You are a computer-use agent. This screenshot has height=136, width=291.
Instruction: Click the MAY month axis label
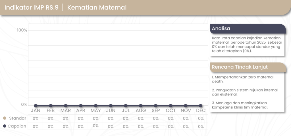point(96,111)
